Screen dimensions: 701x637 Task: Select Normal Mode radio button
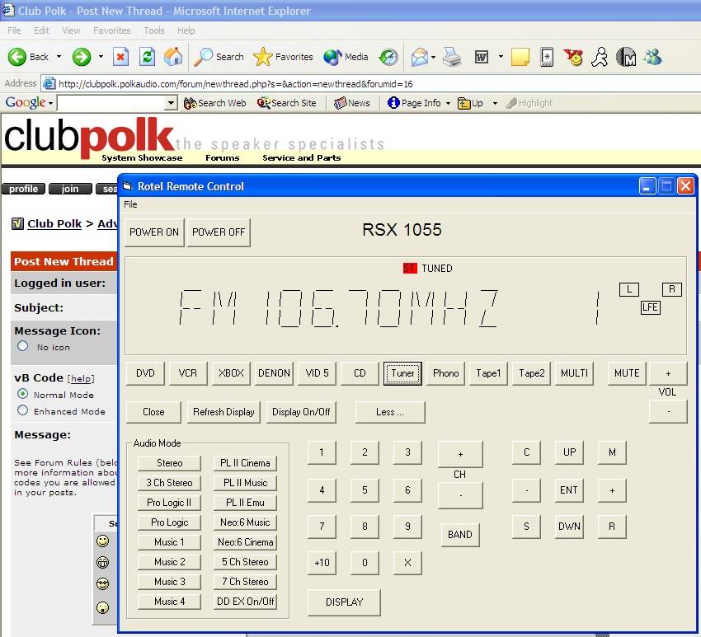click(x=23, y=394)
